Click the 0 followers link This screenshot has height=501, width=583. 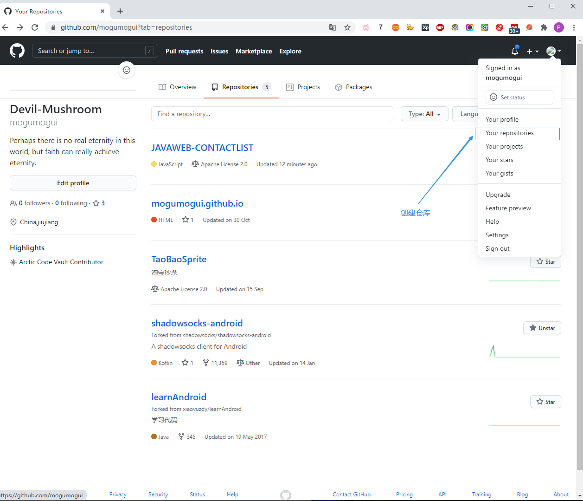tap(30, 203)
